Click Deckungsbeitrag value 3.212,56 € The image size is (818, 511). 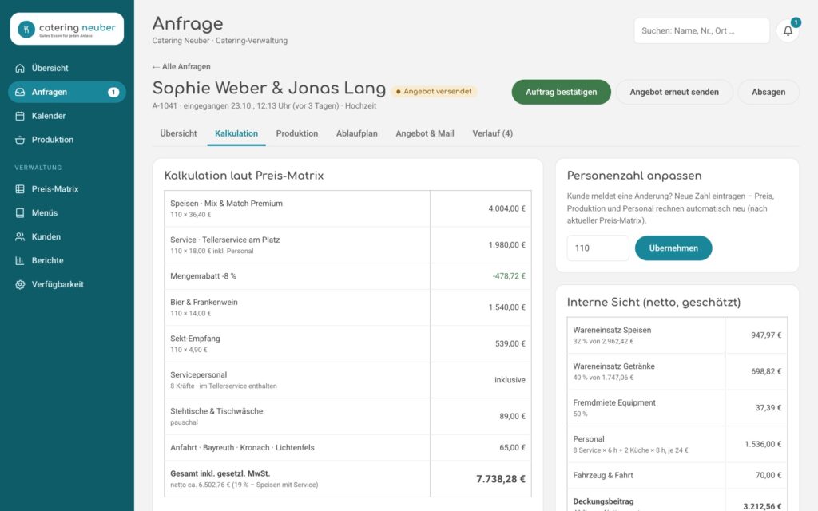pyautogui.click(x=762, y=506)
